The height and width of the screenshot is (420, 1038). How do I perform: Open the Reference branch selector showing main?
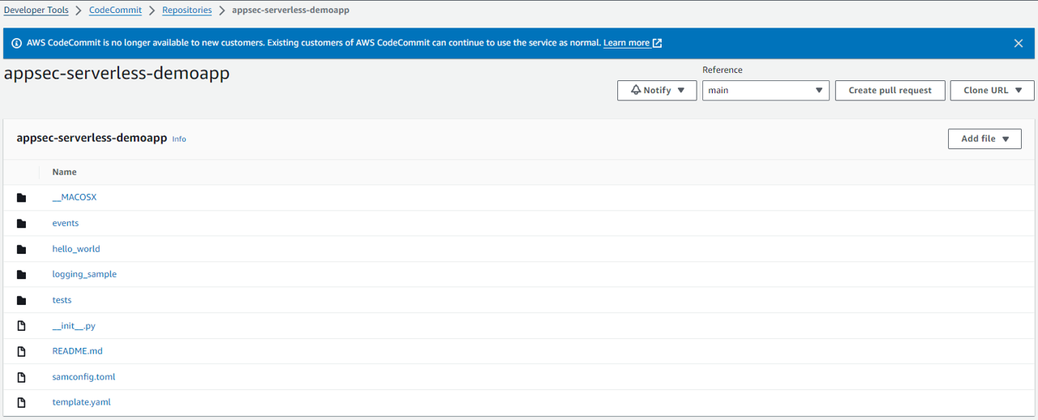click(766, 90)
